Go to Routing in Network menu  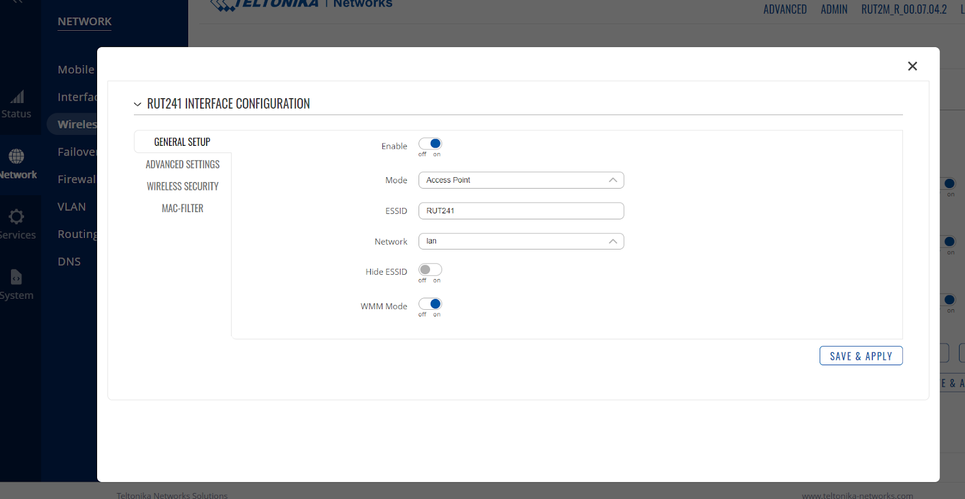coord(77,234)
